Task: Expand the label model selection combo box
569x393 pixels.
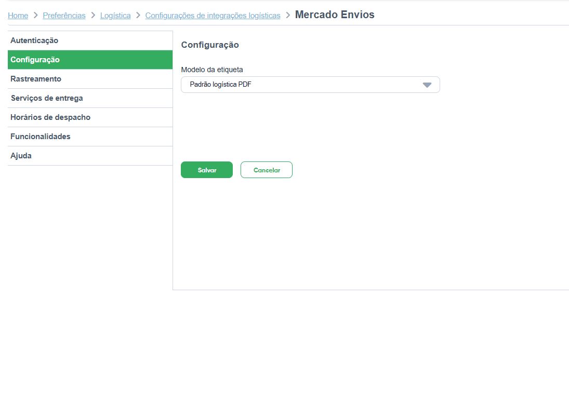Action: pyautogui.click(x=310, y=84)
